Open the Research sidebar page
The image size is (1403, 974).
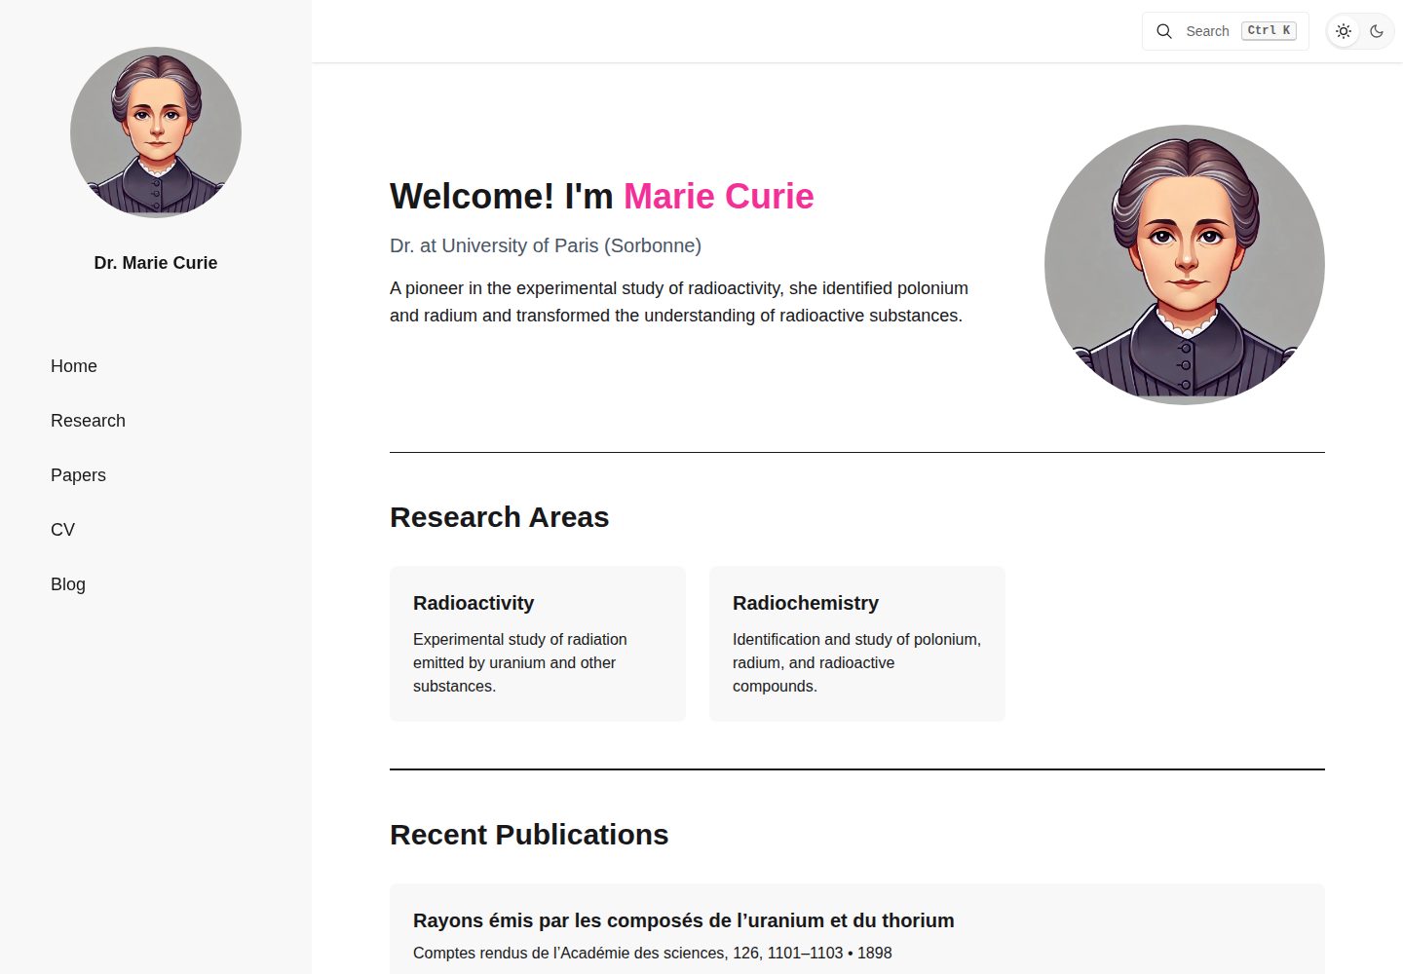pyautogui.click(x=88, y=421)
